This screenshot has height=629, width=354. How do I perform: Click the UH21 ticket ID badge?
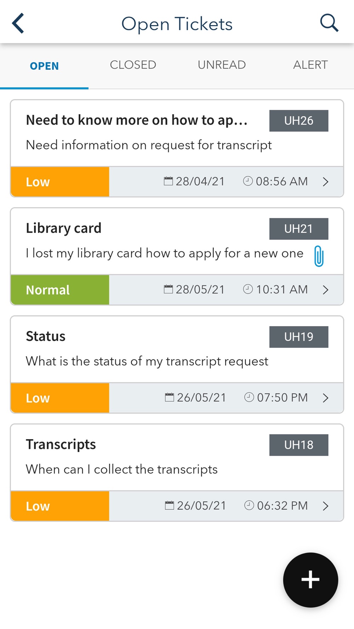click(298, 229)
